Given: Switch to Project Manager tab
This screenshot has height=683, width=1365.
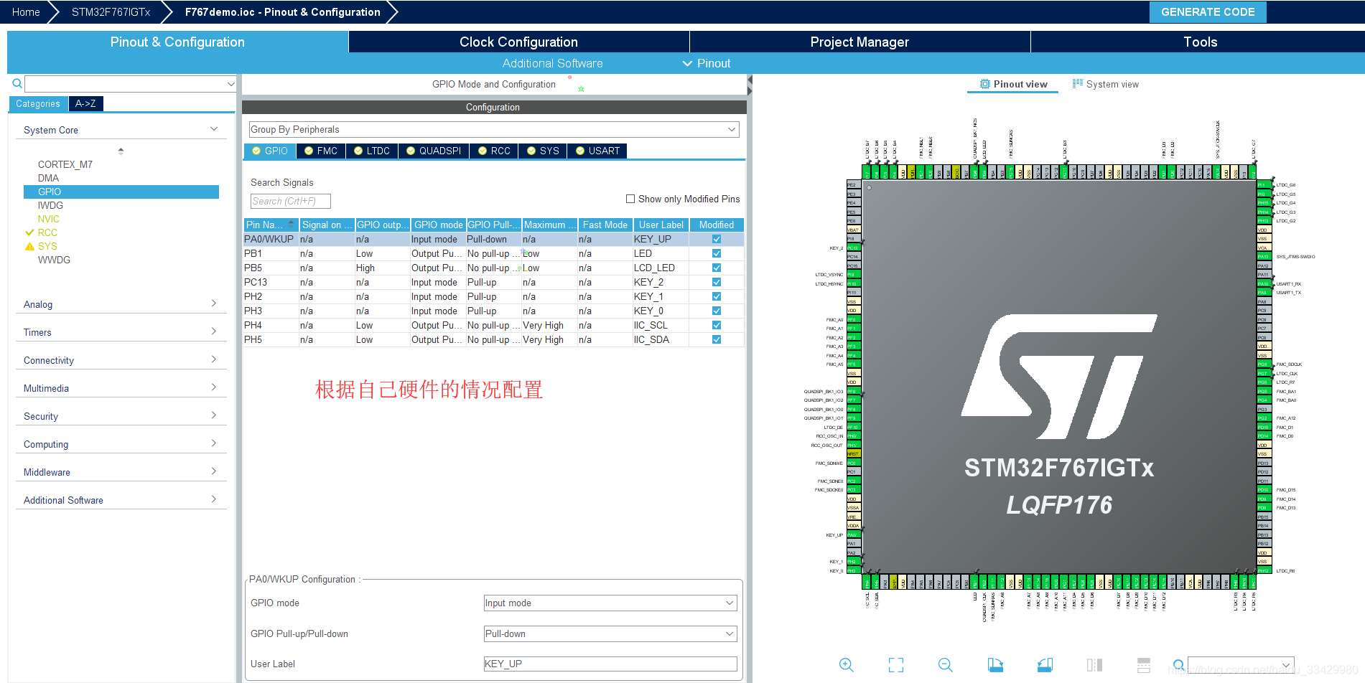Looking at the screenshot, I should click(859, 42).
